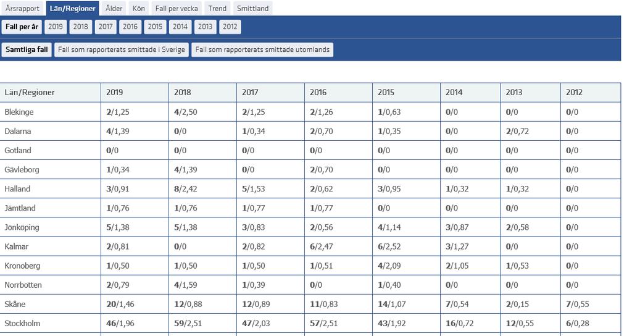
Task: Click the 2019 table column header
Action: [135, 93]
